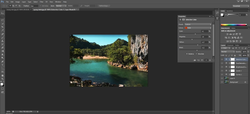
Task: Open the Colors dropdown showing Reds
Action: coord(198,28)
